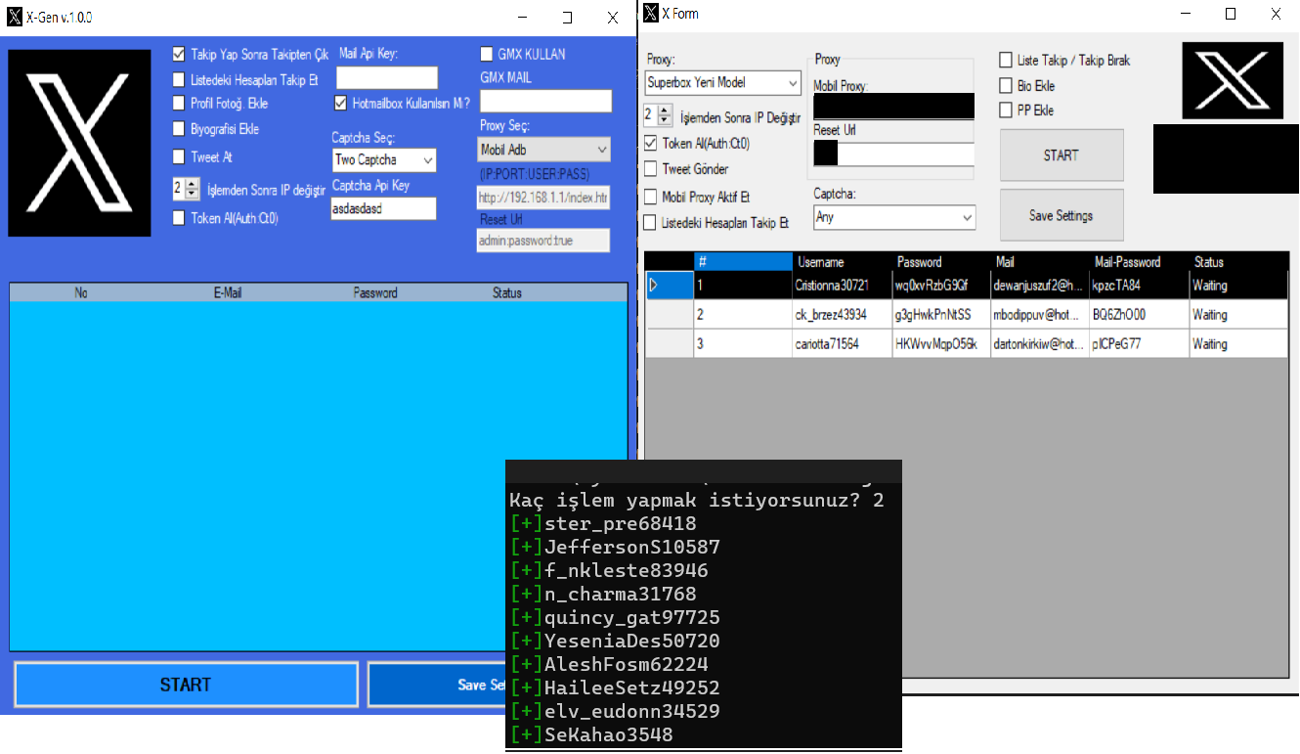Click the No column header

coord(81,292)
